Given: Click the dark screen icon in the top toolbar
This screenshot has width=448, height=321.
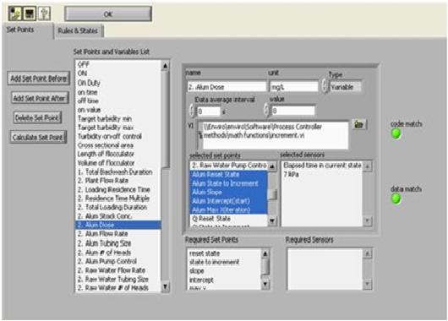Looking at the screenshot, I should 30,14.
